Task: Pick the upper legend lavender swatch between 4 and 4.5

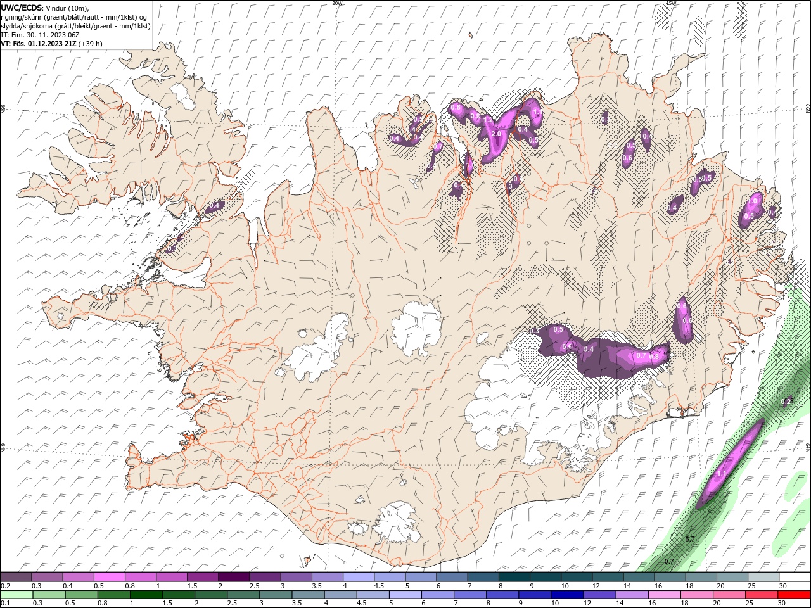Action: pos(359,577)
